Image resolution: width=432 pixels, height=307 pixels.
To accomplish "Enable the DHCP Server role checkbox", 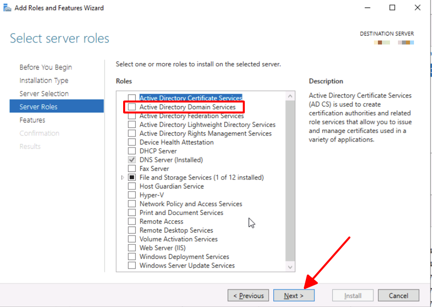I will pyautogui.click(x=132, y=151).
